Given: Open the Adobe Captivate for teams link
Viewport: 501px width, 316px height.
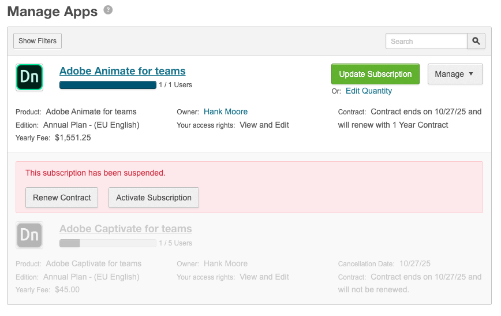Looking at the screenshot, I should pos(125,229).
